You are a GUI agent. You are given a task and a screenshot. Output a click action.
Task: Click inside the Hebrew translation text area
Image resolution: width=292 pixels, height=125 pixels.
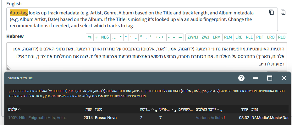[x=146, y=56]
